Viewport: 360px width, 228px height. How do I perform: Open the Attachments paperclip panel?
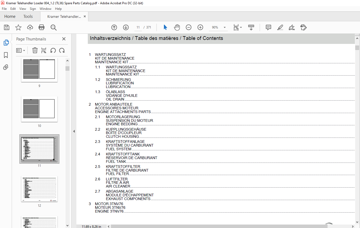(6, 67)
